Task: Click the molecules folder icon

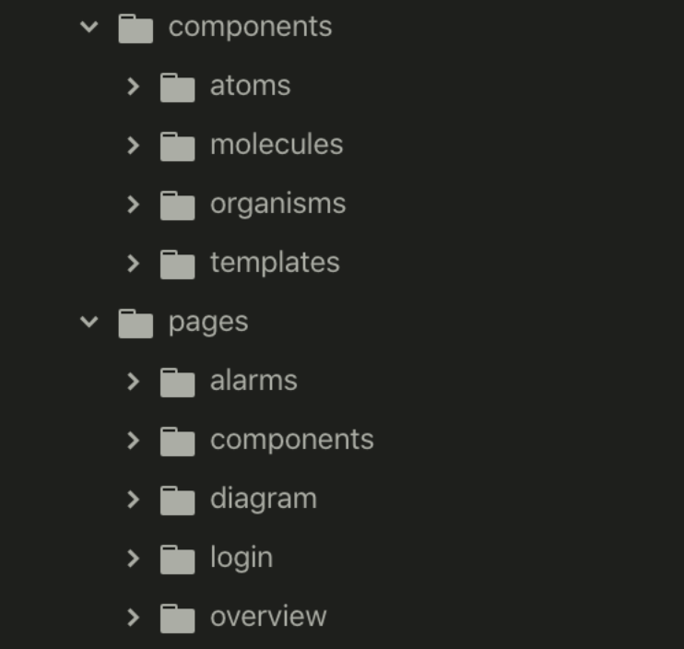Action: click(x=177, y=146)
